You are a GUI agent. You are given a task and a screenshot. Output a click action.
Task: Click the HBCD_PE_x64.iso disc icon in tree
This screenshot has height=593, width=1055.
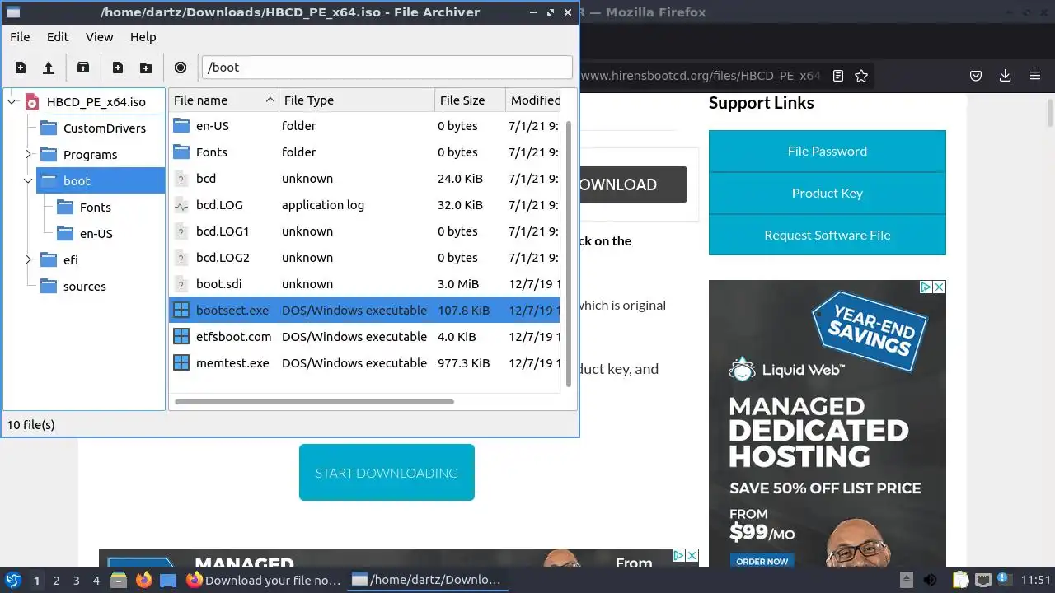(32, 102)
